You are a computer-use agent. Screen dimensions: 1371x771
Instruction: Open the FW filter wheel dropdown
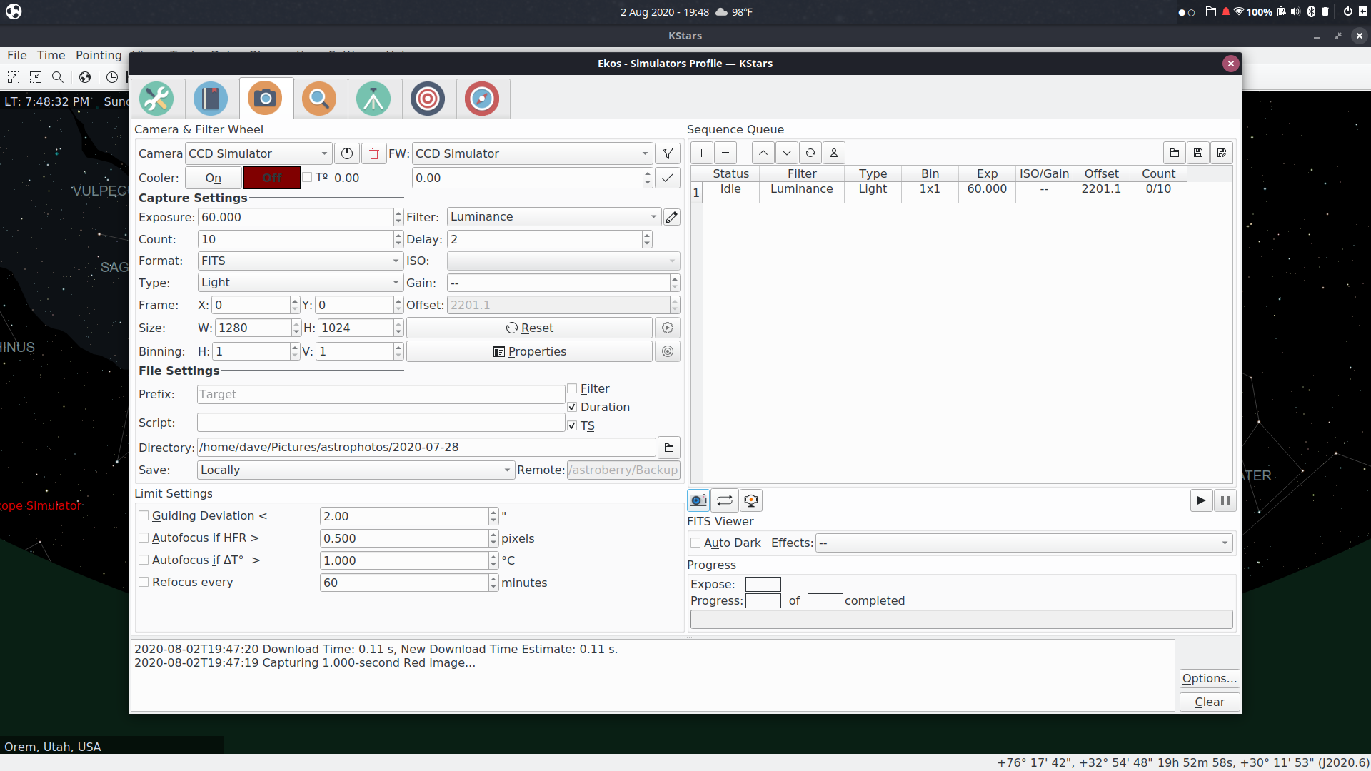click(532, 153)
